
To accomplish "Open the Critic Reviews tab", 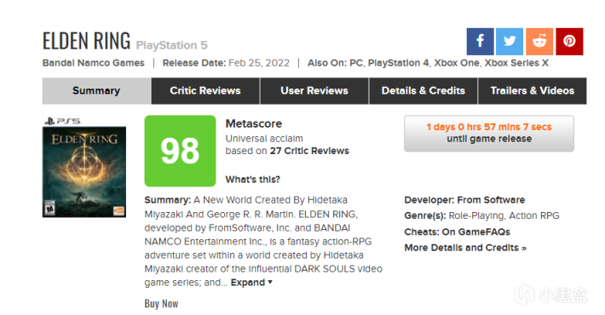I will tap(205, 91).
